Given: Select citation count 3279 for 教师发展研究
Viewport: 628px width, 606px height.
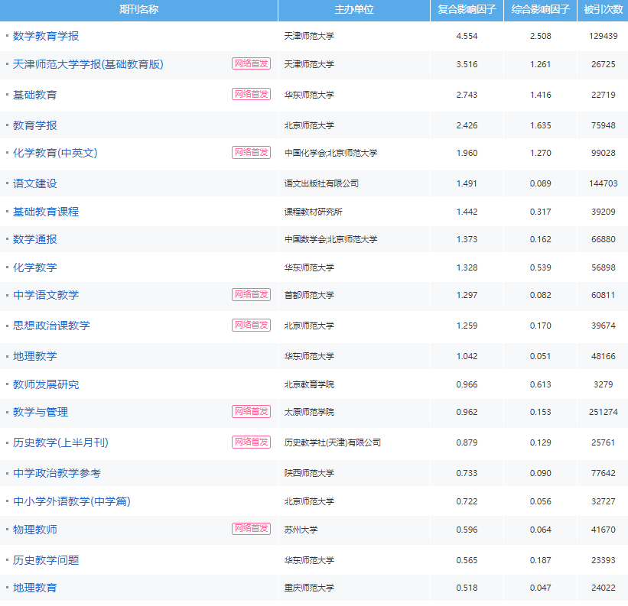Looking at the screenshot, I should 604,385.
